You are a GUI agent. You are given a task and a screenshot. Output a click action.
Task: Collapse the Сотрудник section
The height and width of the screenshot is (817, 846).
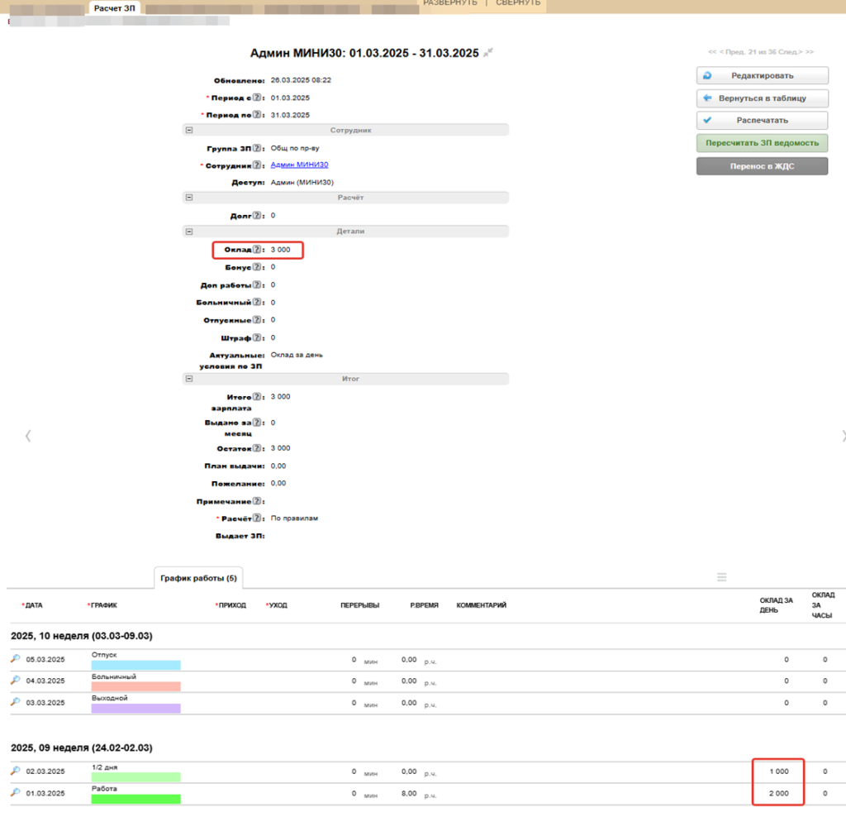189,130
